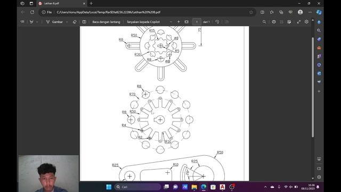This screenshot has width=341, height=192.
Task: Add a sidebar app with plus
Action: (x=319, y=91)
